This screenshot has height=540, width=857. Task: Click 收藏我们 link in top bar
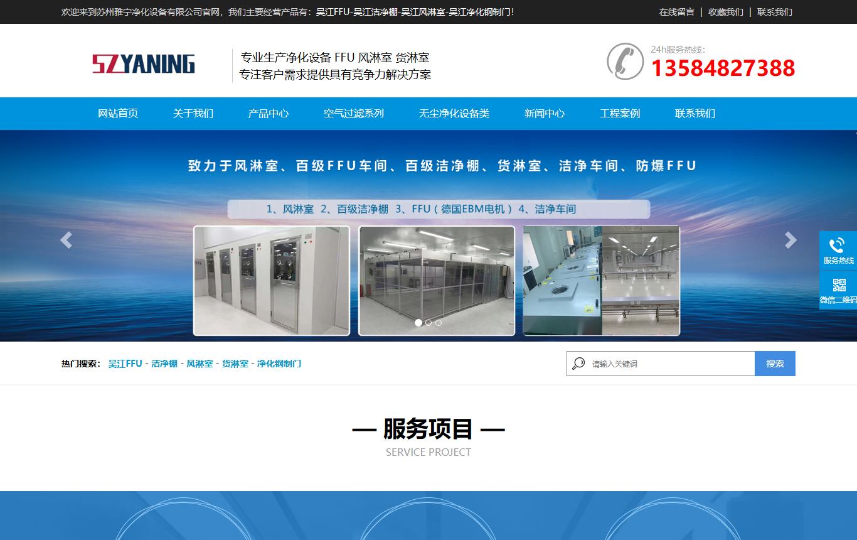(726, 12)
